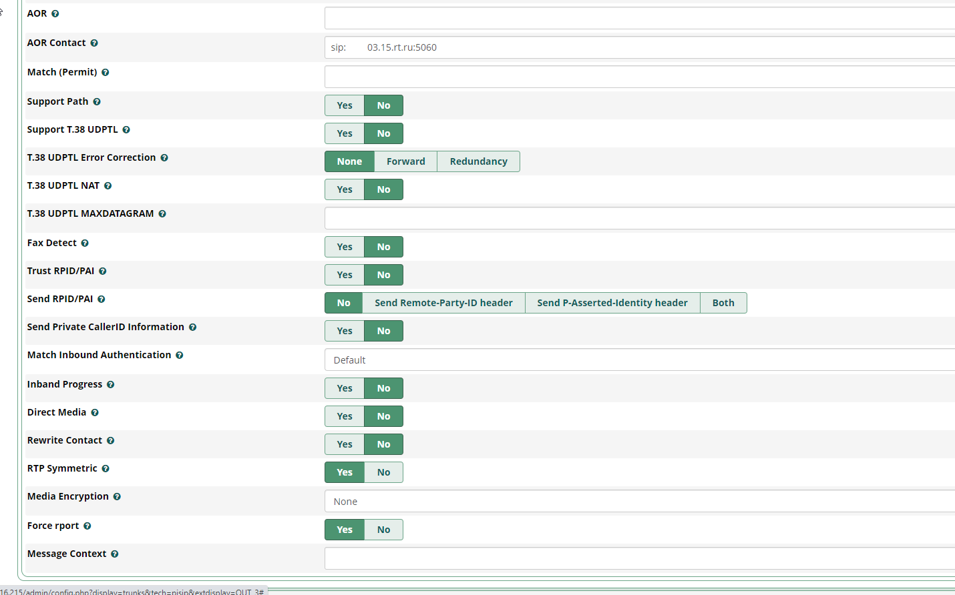Set Direct Media to Yes
955x595 pixels.
345,416
